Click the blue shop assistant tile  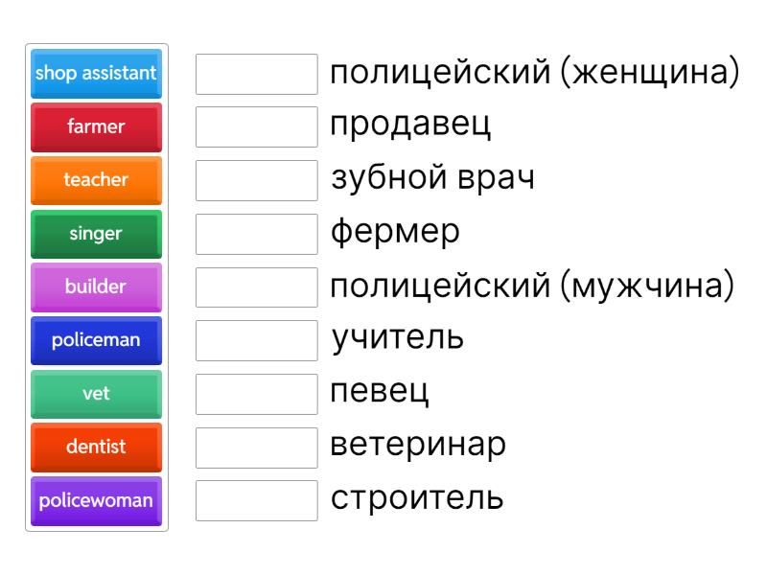pos(96,74)
